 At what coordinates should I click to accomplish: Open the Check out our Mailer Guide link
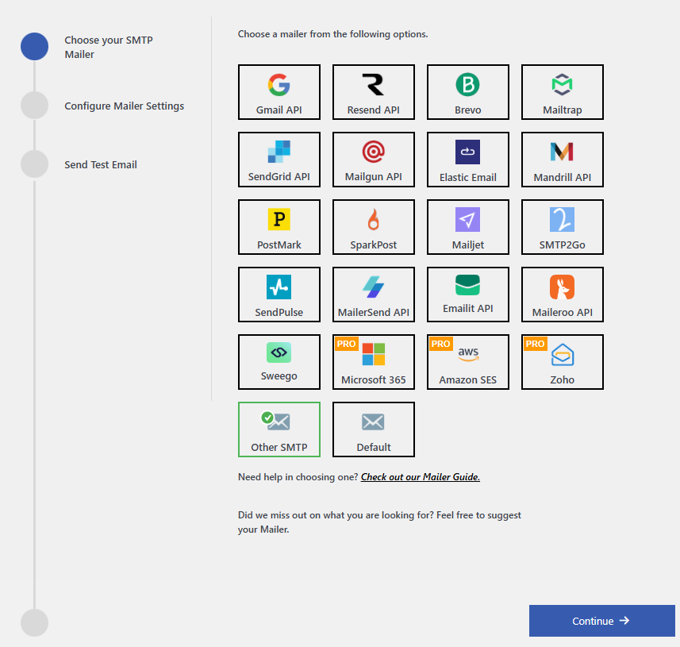pyautogui.click(x=421, y=477)
